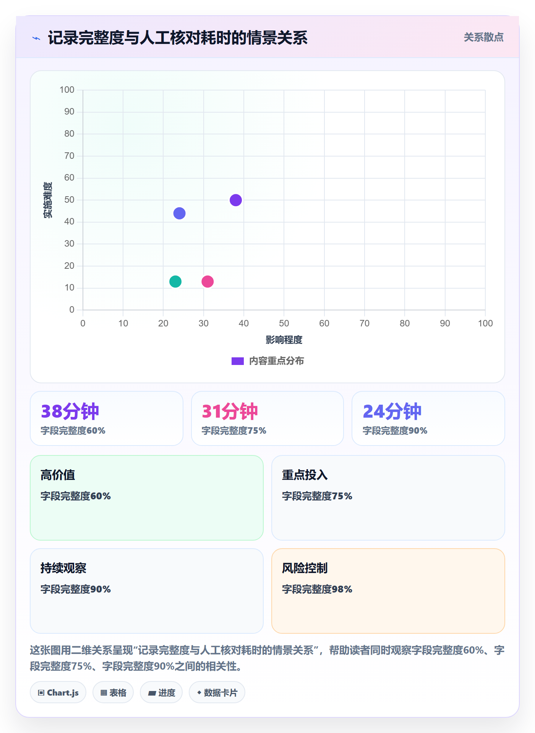Viewport: 535px width, 733px height.
Task: Click 字段完整度90% under 24分钟
Action: (x=395, y=431)
